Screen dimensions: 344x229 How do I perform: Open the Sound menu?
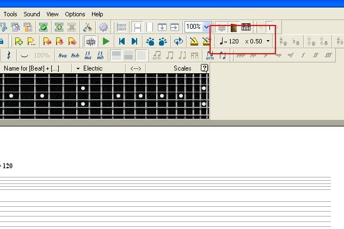tap(32, 14)
